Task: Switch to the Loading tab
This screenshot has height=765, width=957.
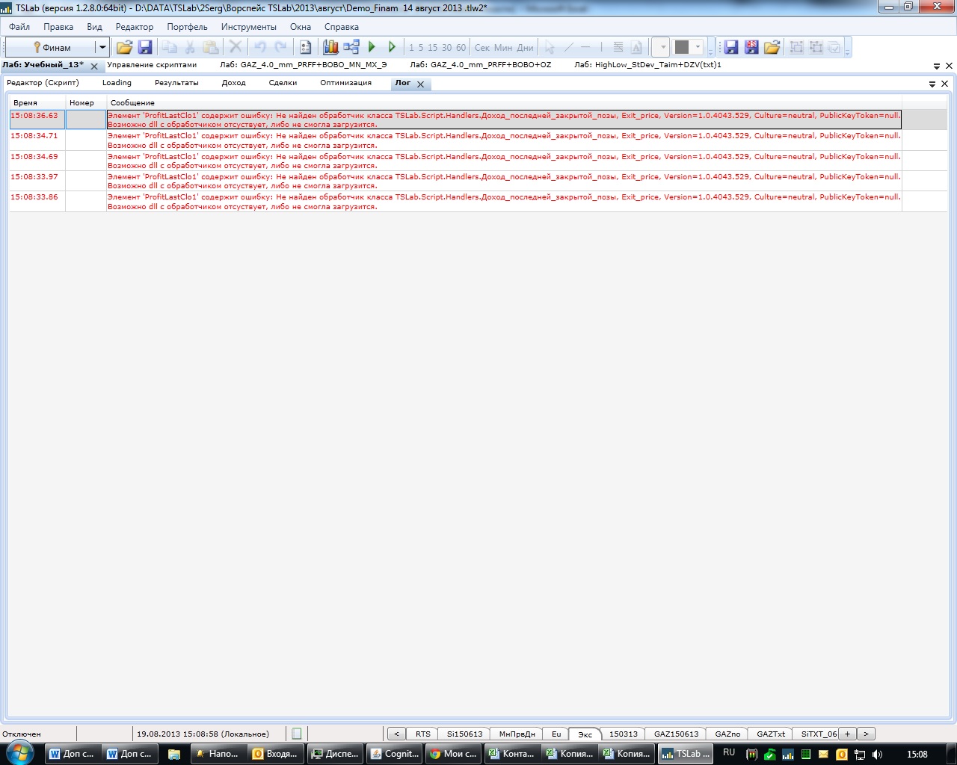Action: tap(117, 83)
